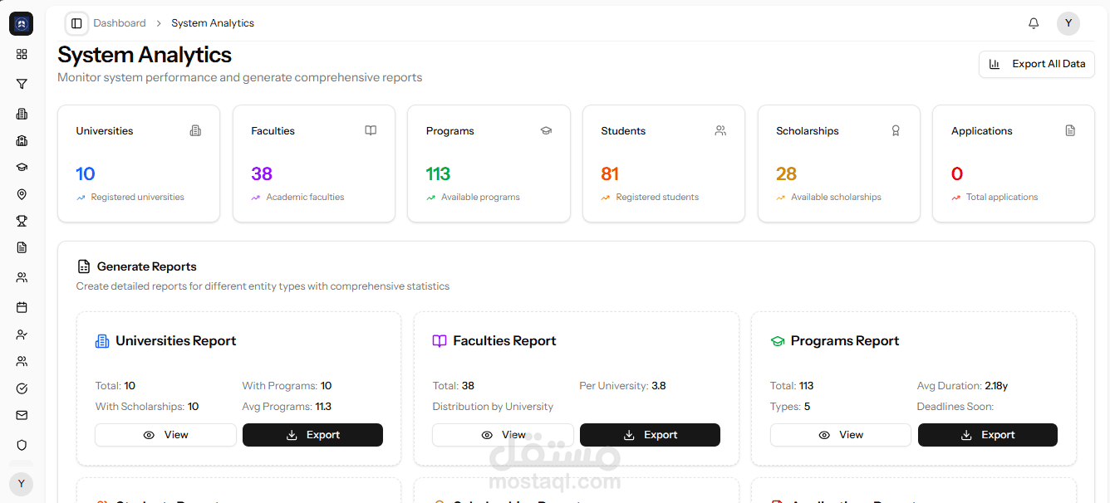Export the Faculties Report
The width and height of the screenshot is (1110, 503).
(x=650, y=435)
